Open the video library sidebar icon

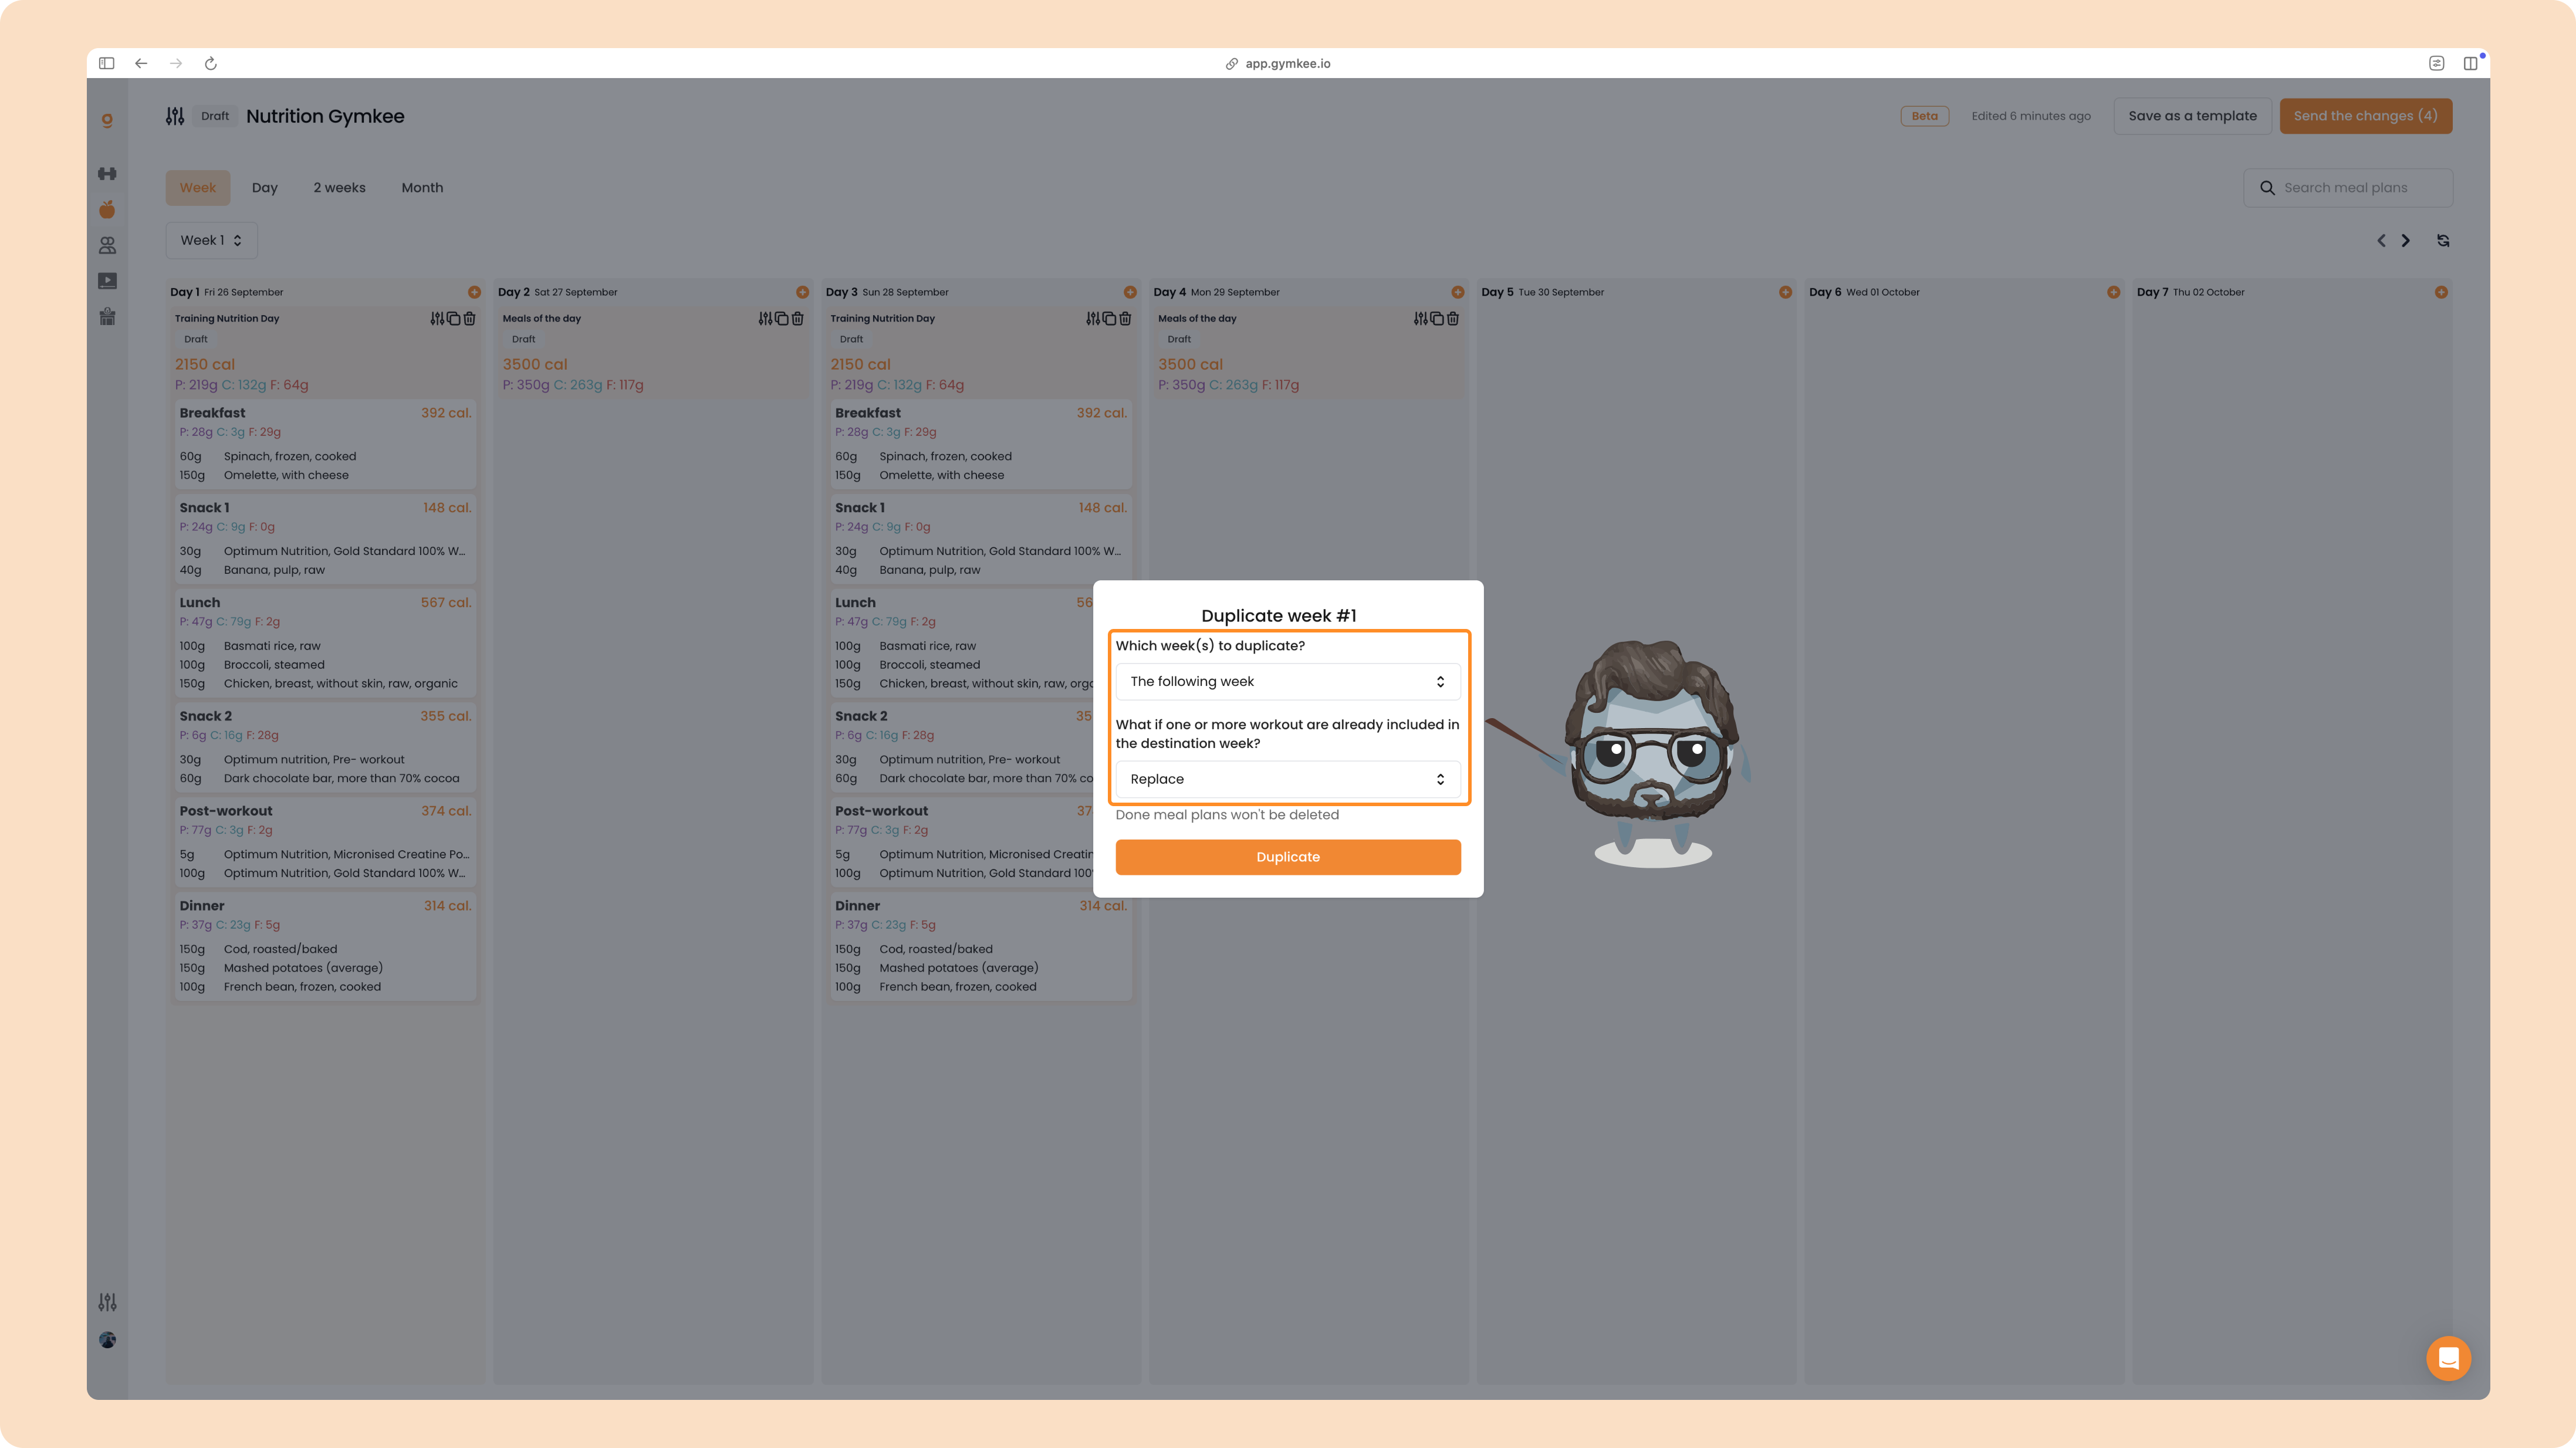point(107,281)
